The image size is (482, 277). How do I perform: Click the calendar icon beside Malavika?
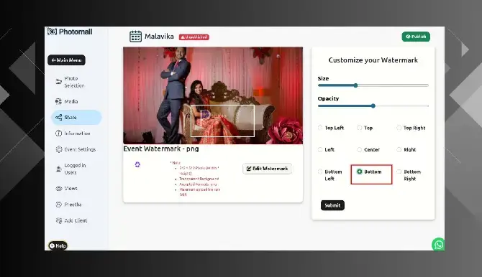point(135,37)
